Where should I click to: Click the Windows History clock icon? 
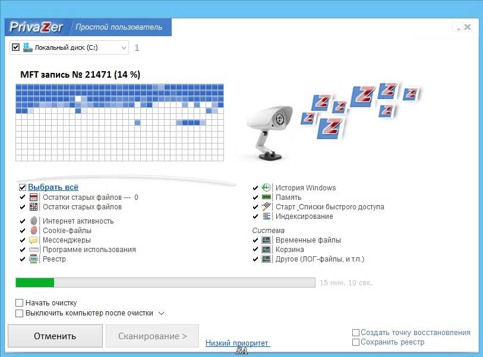[x=266, y=187]
